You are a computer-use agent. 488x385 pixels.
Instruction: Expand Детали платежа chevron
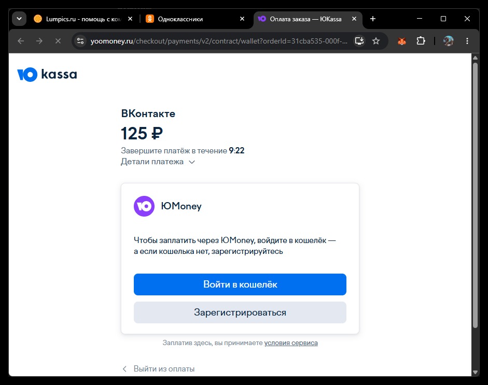(192, 162)
